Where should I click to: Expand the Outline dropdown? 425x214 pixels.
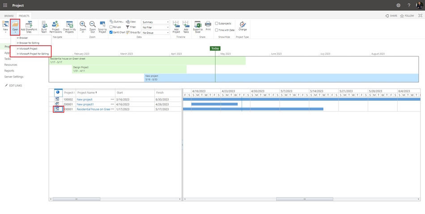(117, 21)
